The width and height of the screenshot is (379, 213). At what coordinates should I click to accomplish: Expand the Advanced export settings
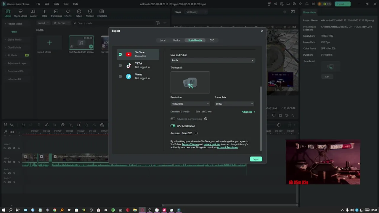248,112
